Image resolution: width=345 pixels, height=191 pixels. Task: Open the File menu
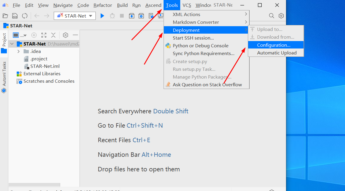[16, 5]
